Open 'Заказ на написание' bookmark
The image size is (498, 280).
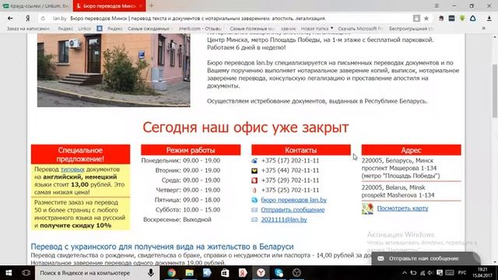[28, 29]
